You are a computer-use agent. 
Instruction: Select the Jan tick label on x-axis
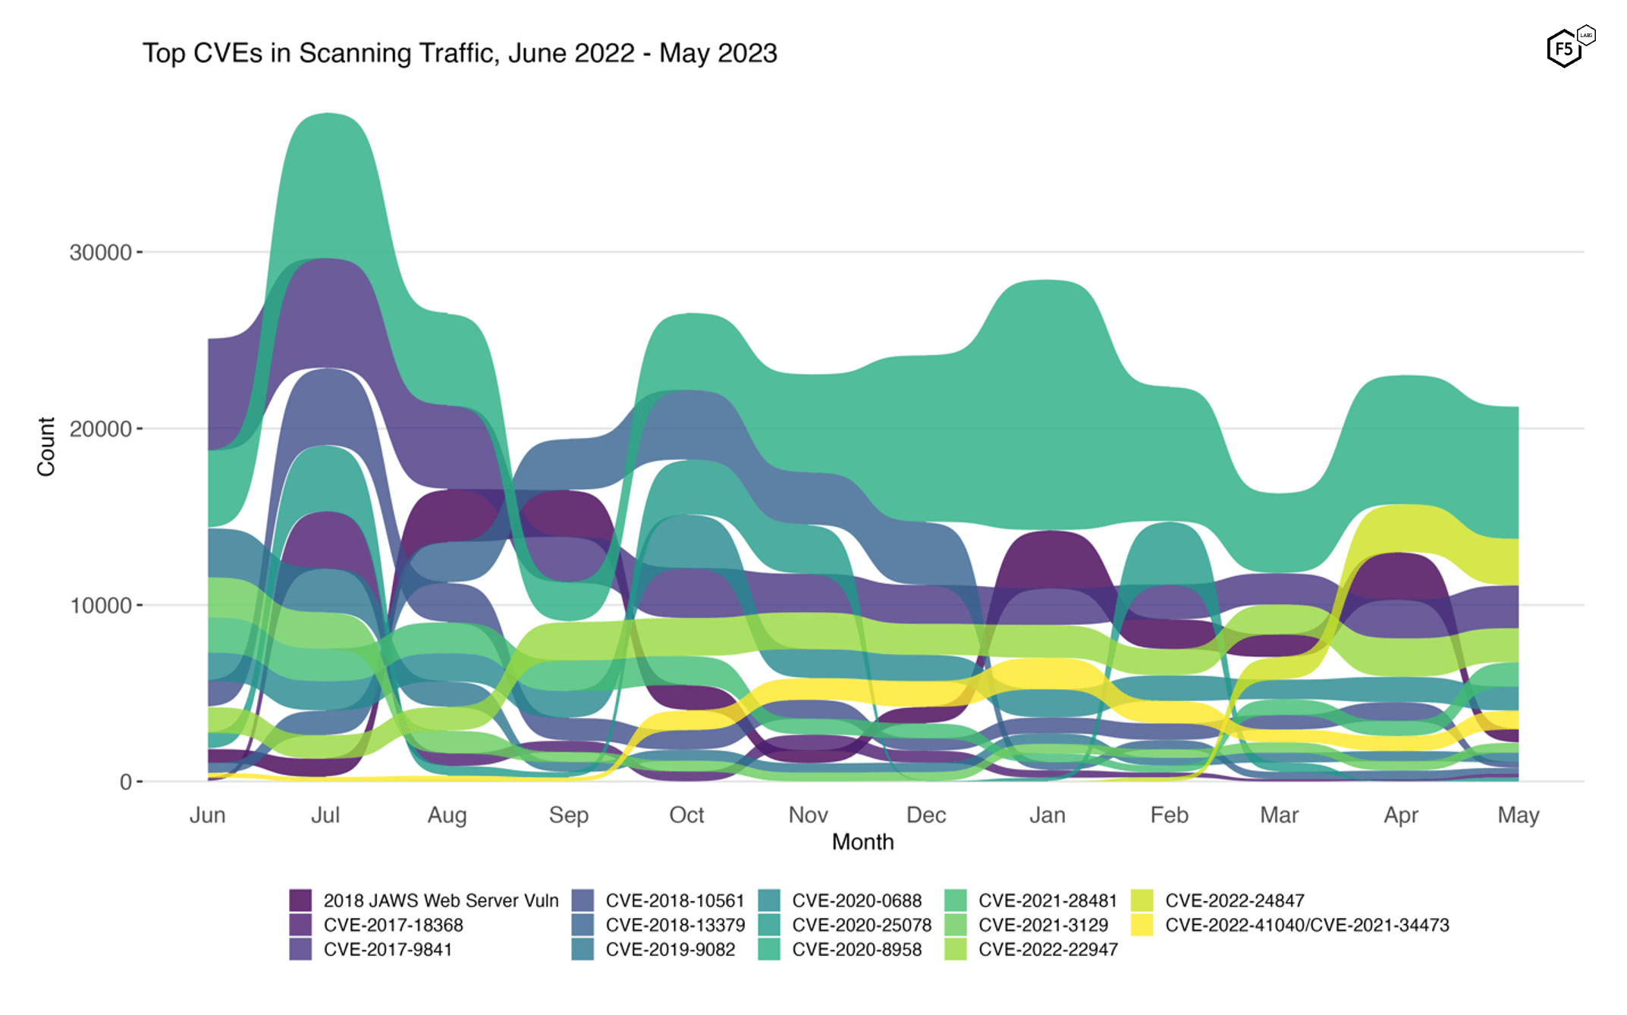1047,815
